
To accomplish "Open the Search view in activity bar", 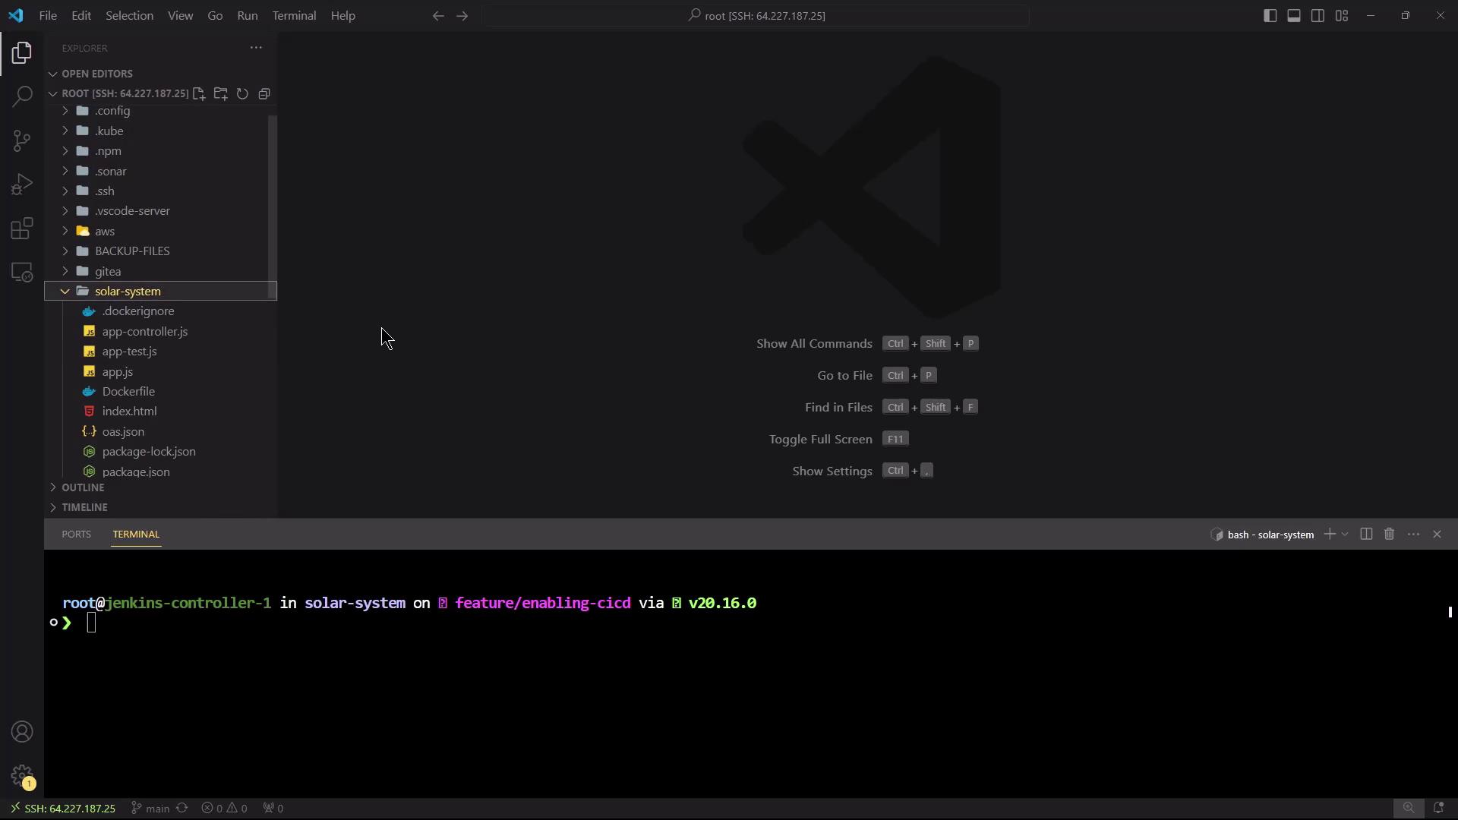I will pos(22,96).
